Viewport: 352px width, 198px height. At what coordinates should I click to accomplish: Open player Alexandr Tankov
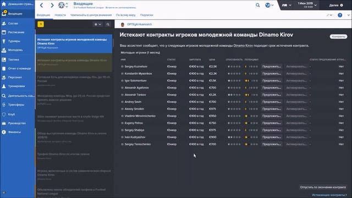point(135,95)
